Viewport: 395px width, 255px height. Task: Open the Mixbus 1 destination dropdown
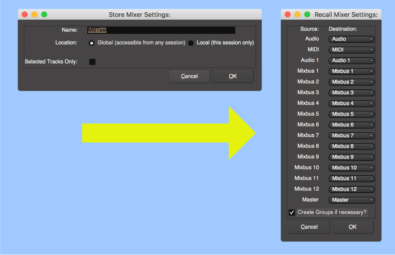[x=352, y=71]
